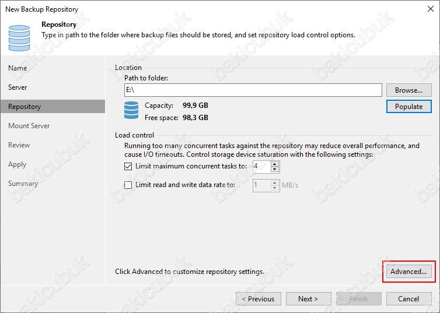Click Populate to refresh capacity
Image resolution: width=440 pixels, height=313 pixels.
pyautogui.click(x=409, y=107)
